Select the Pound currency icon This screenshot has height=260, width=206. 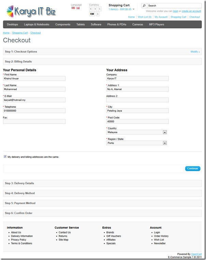pyautogui.click(x=100, y=9)
